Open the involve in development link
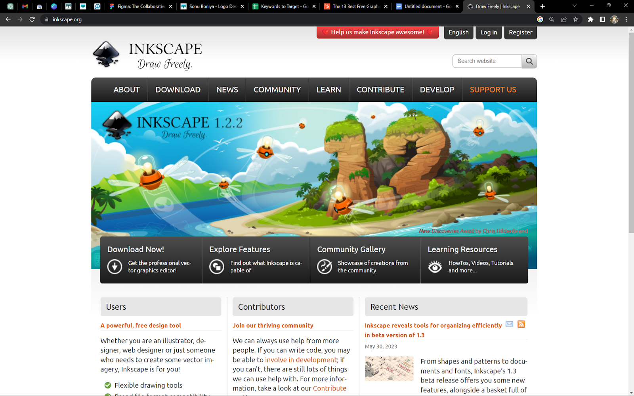634x396 pixels. pyautogui.click(x=301, y=360)
